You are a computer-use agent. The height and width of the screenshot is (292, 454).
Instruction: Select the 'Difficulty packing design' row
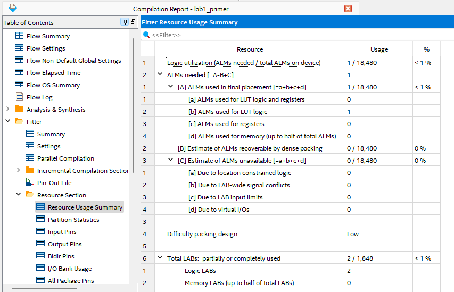pyautogui.click(x=202, y=234)
